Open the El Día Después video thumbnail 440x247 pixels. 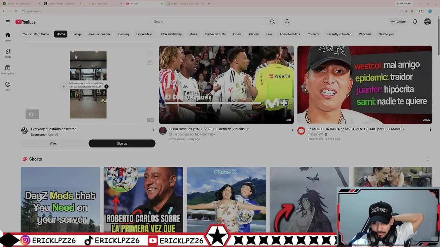226,85
